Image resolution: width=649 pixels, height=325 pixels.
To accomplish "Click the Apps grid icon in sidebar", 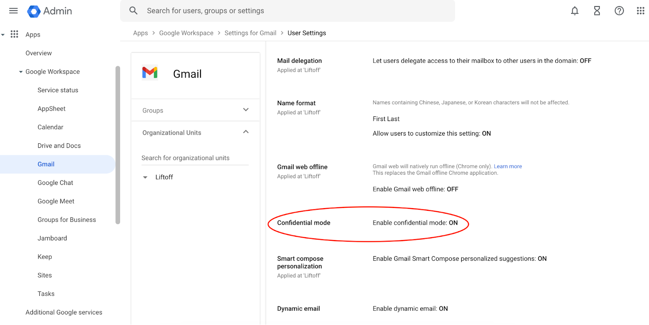I will point(14,34).
